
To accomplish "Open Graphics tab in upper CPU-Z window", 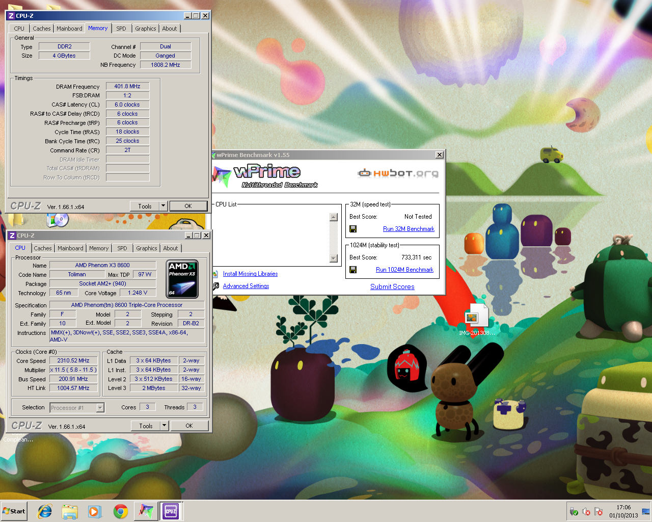I will coord(146,29).
